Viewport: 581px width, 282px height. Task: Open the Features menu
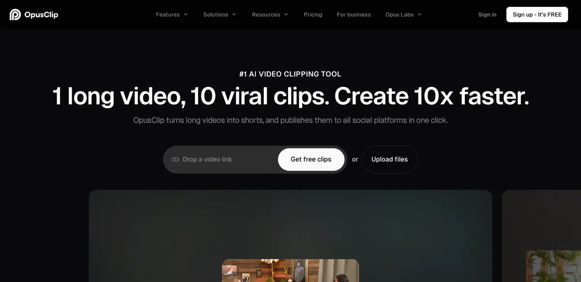[x=172, y=15]
